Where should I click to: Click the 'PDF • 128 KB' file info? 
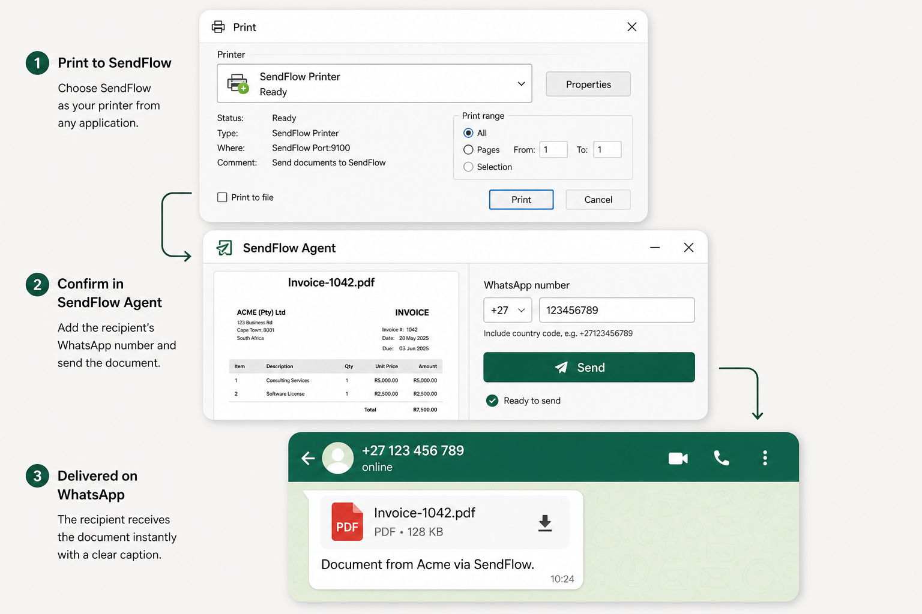(x=409, y=532)
